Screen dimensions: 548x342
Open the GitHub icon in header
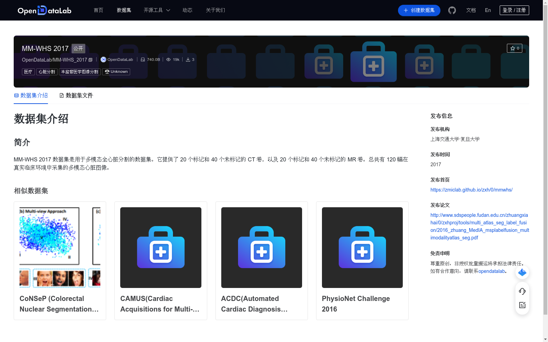(452, 10)
